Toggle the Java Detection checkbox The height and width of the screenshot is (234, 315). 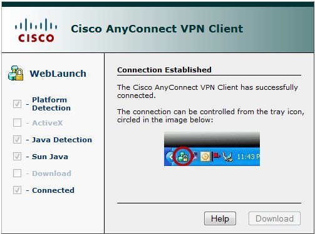pyautogui.click(x=17, y=139)
